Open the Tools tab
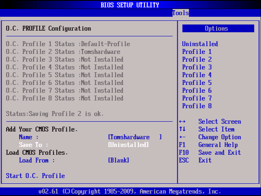 [x=181, y=13]
